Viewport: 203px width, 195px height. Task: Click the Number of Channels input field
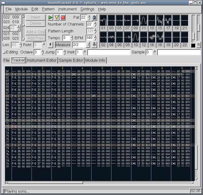coord(89,24)
